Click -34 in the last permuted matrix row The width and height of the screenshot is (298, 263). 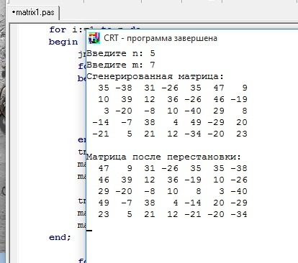(239, 214)
